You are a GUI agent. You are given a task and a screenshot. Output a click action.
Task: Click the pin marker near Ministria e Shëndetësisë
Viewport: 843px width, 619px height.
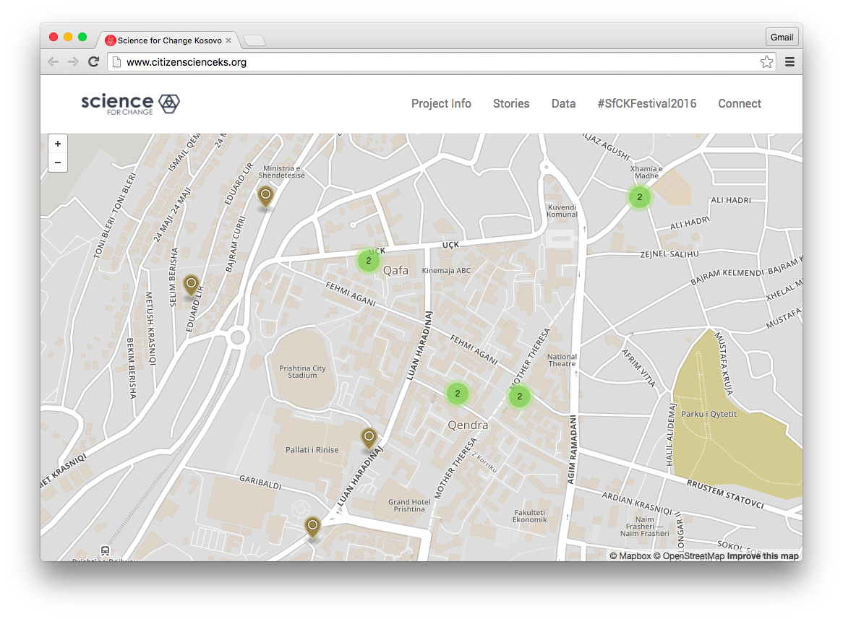(x=265, y=196)
